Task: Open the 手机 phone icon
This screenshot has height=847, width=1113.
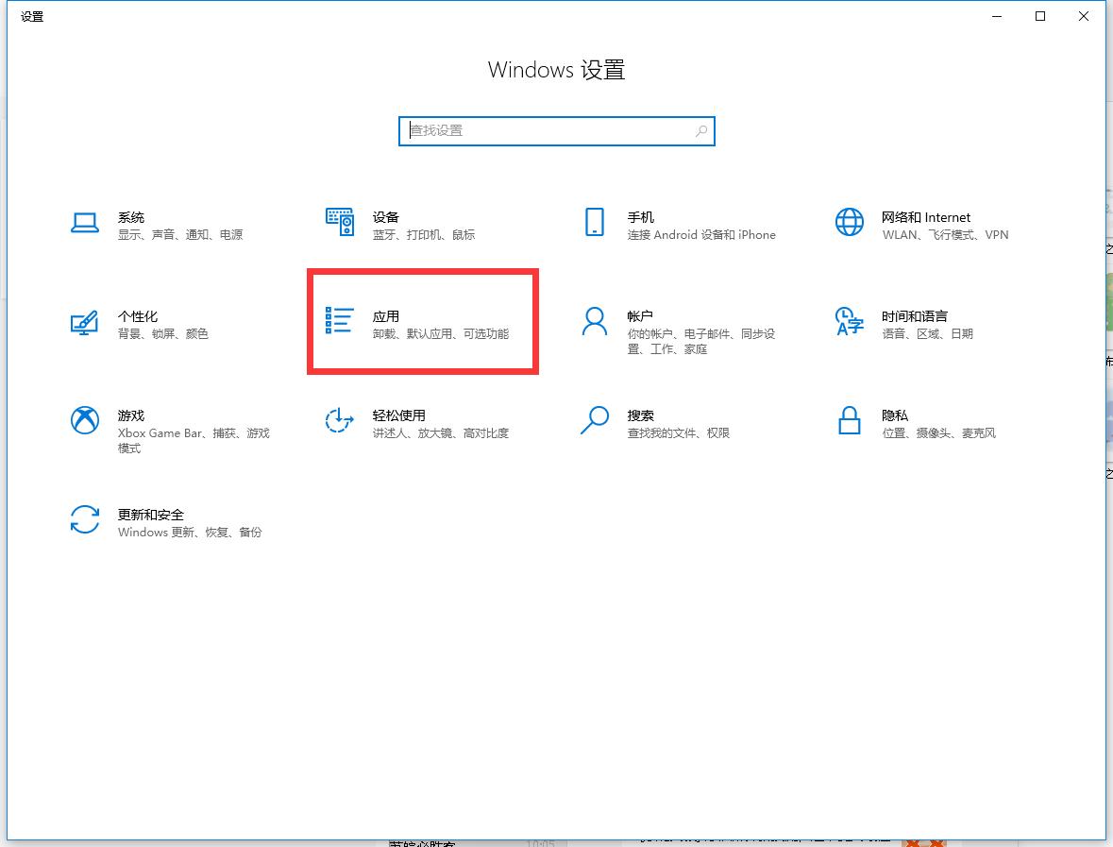Action: pyautogui.click(x=594, y=222)
